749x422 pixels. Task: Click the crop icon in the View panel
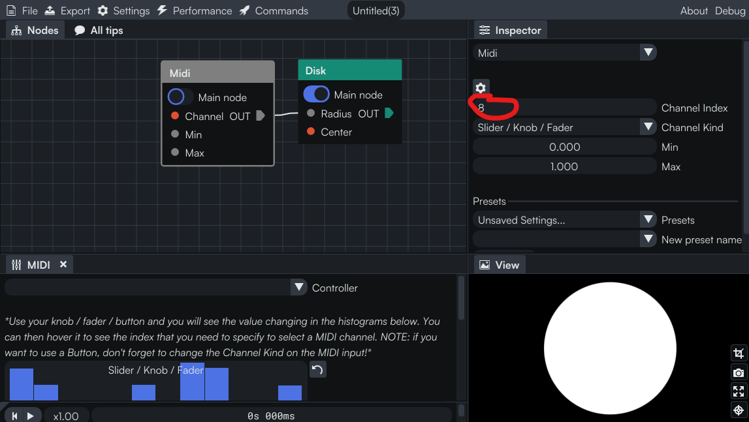coord(739,354)
